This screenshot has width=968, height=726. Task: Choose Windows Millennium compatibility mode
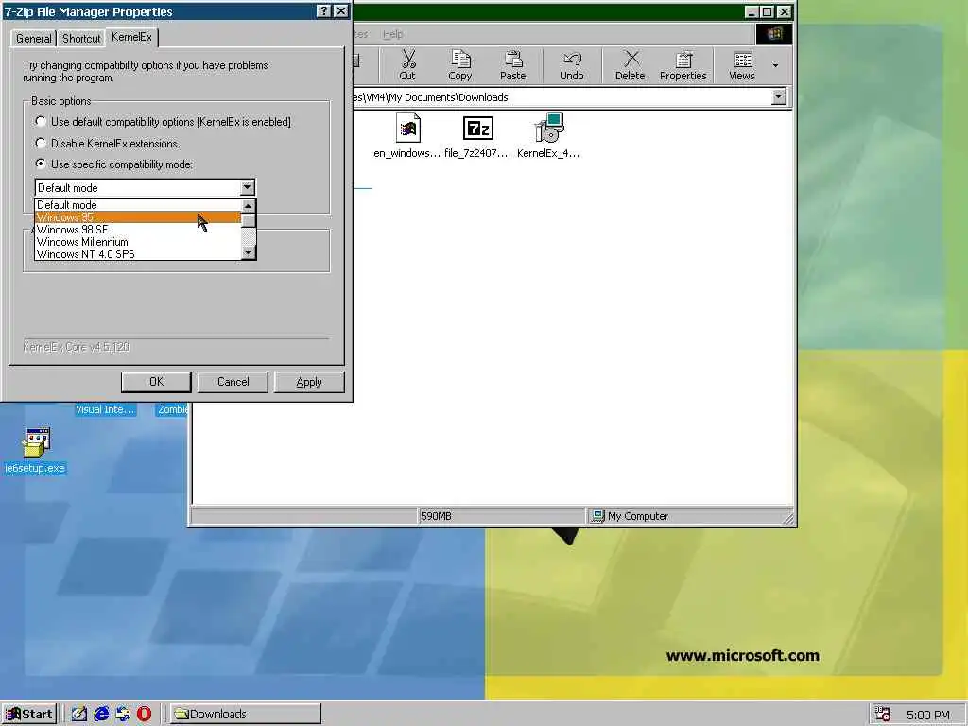(138, 242)
